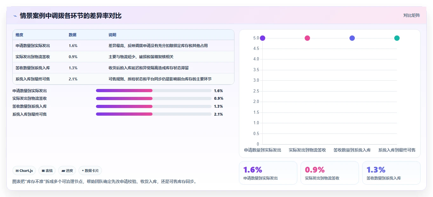Click the 对比矩阵 label in header
This screenshot has height=197, width=433.
click(x=411, y=15)
